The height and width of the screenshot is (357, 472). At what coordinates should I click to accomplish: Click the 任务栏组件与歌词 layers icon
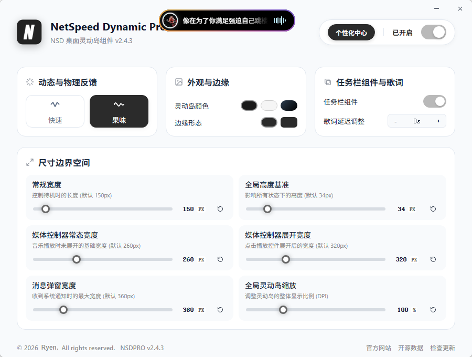click(x=328, y=82)
